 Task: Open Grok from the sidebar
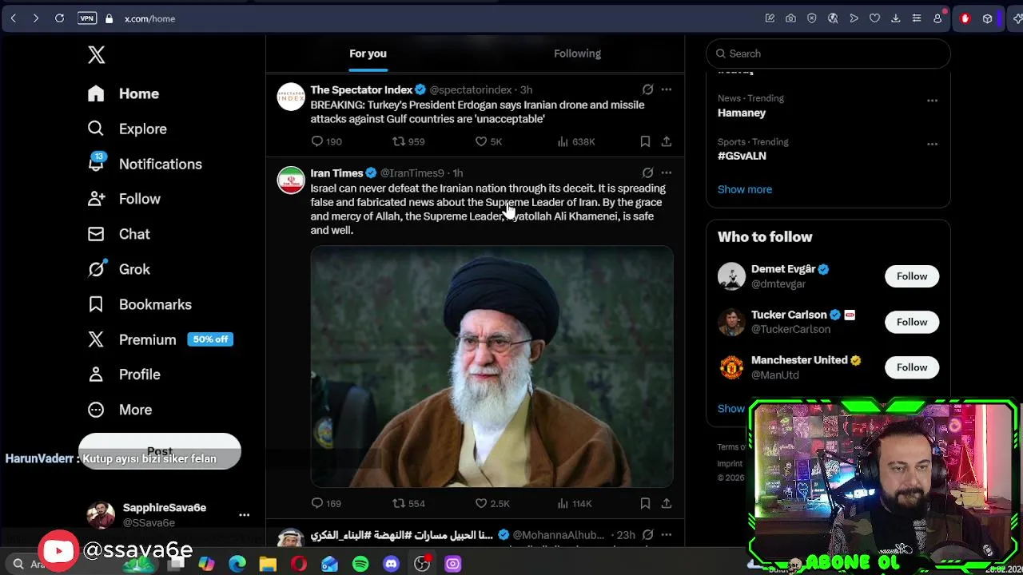click(x=119, y=269)
